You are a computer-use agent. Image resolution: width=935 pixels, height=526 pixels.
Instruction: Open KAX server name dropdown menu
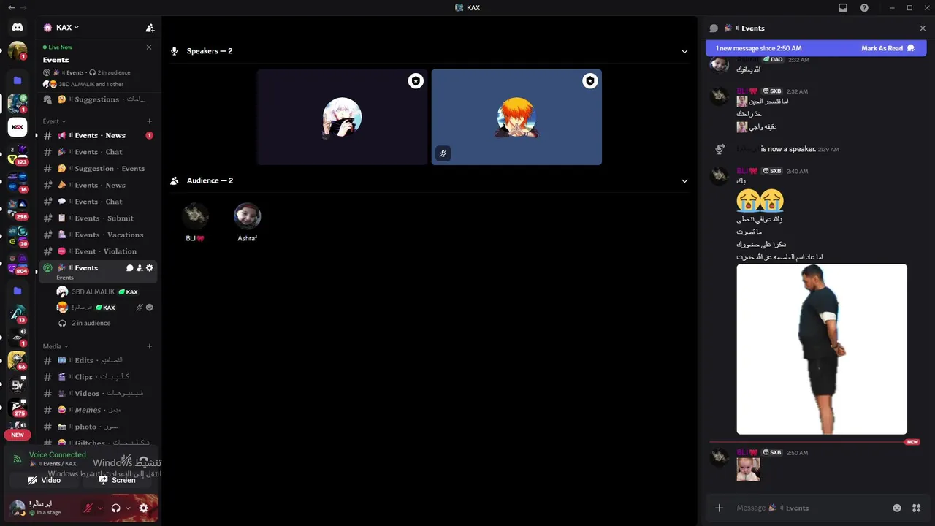[x=68, y=28]
